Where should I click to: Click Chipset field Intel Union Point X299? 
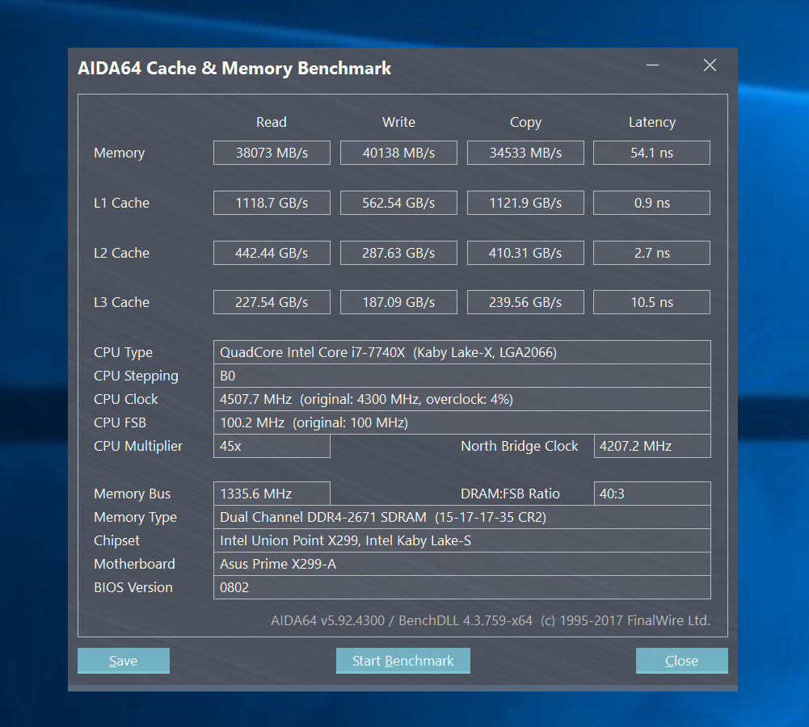tap(462, 540)
